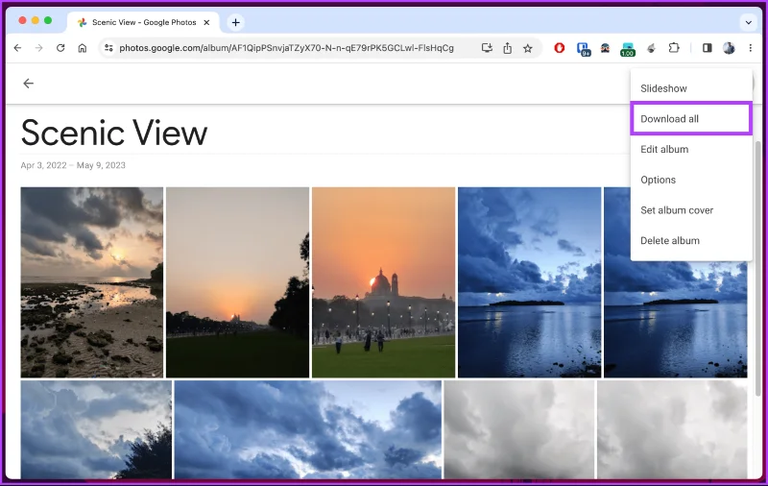Expand the tab search dropdown arrow
Image resolution: width=768 pixels, height=486 pixels.
tap(749, 22)
